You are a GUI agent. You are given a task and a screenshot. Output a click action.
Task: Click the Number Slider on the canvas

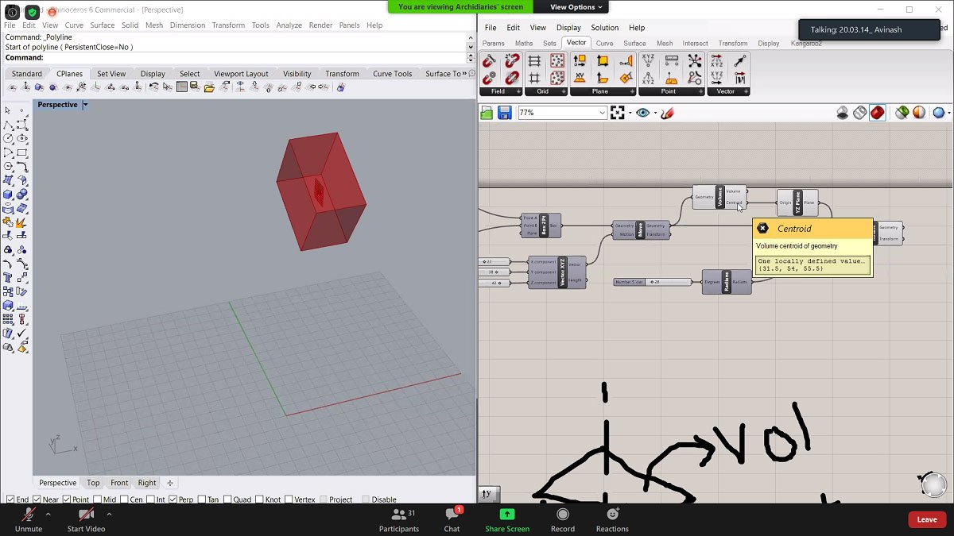tap(653, 282)
